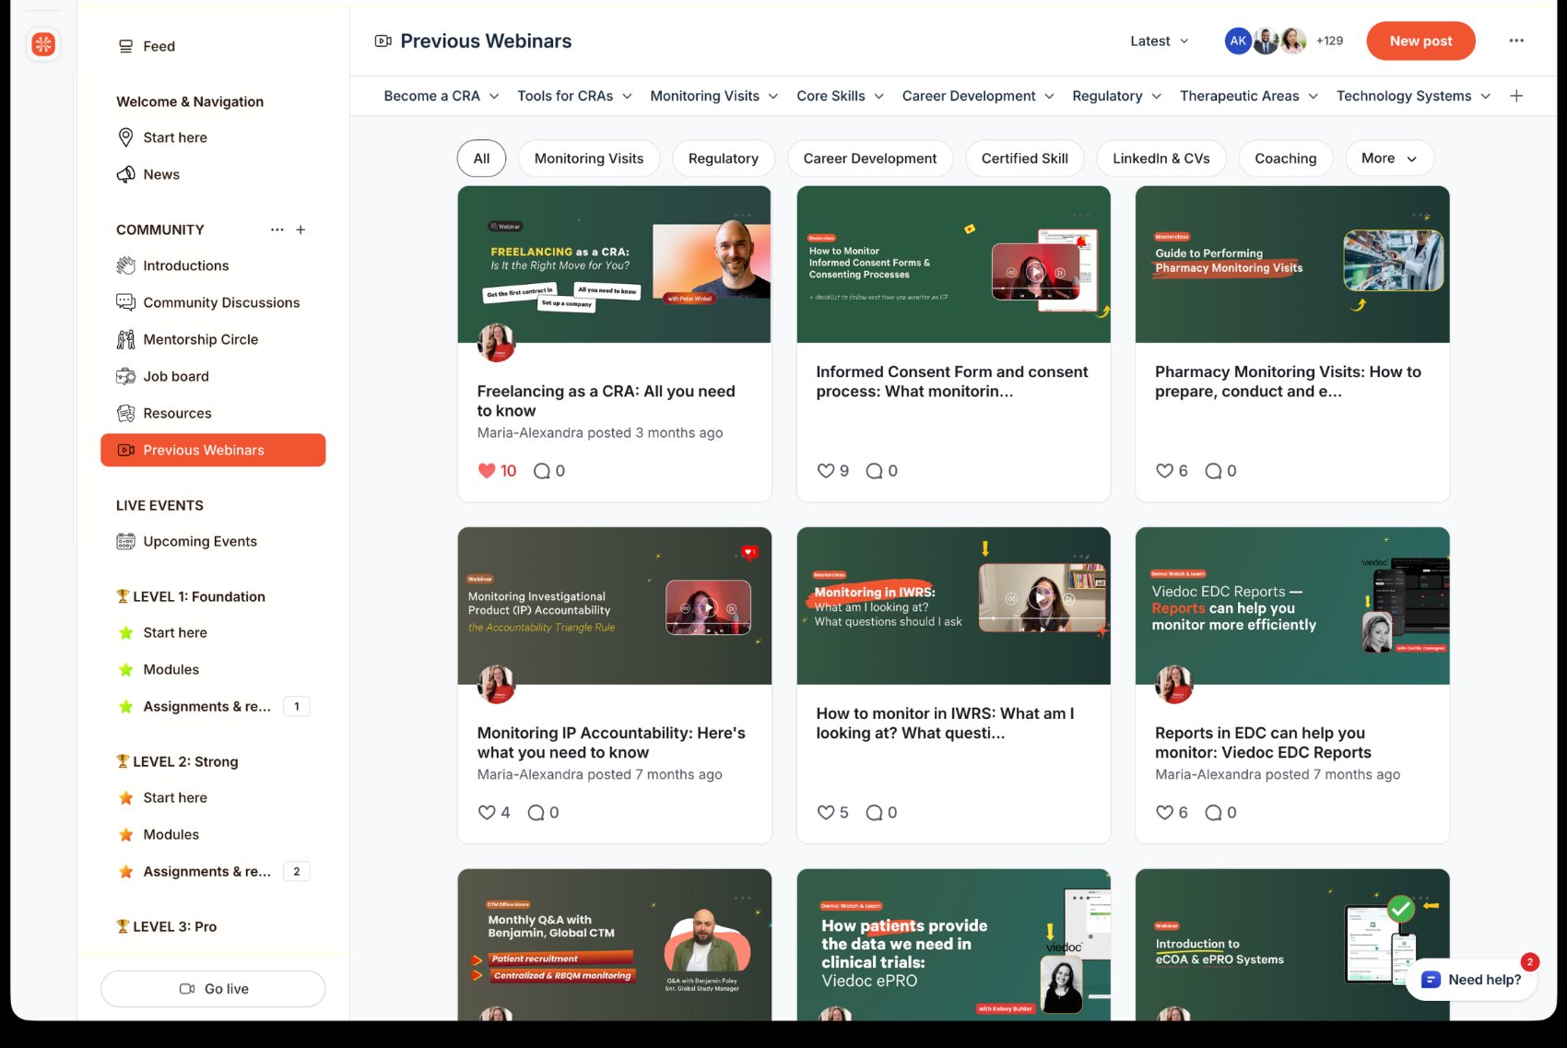Filter by Certified Skill pill

(1025, 159)
